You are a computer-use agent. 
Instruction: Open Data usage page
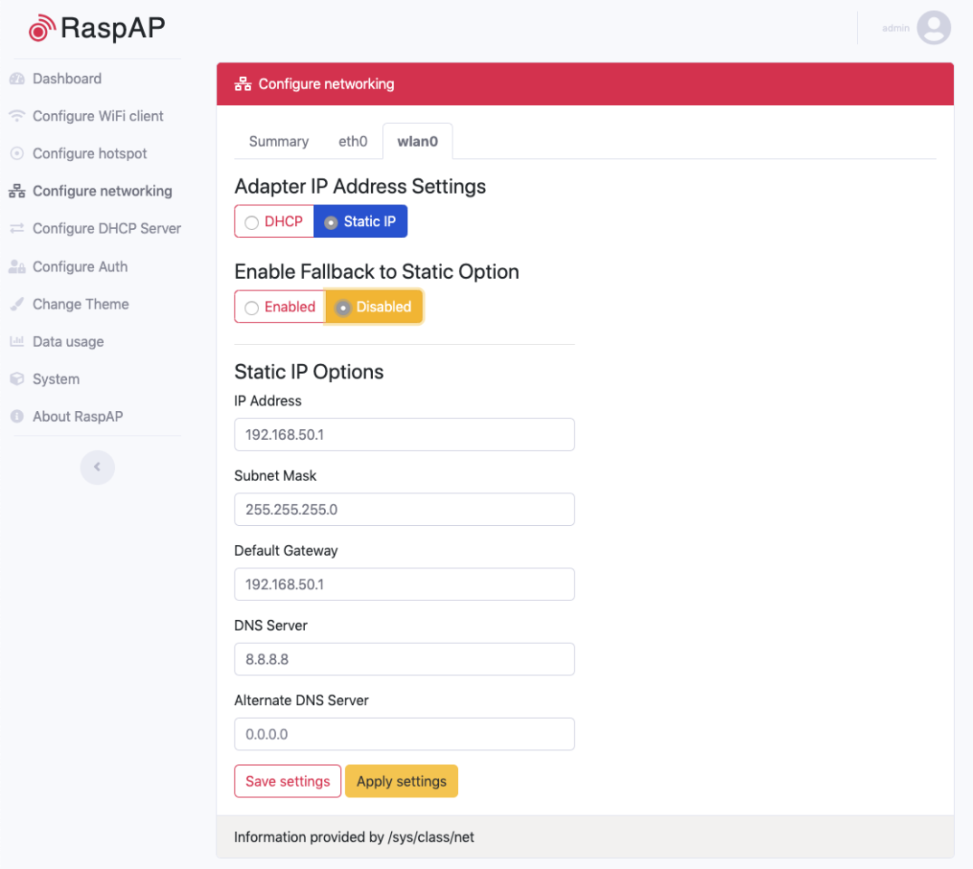68,341
